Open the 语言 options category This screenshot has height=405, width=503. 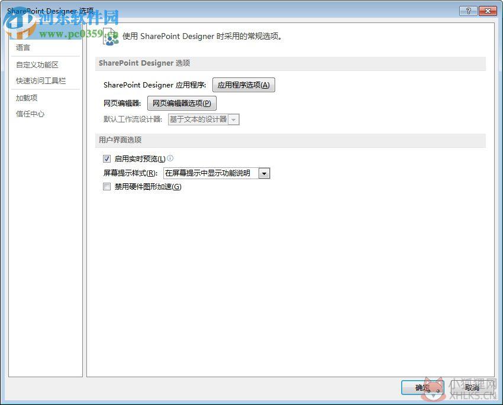(x=22, y=48)
